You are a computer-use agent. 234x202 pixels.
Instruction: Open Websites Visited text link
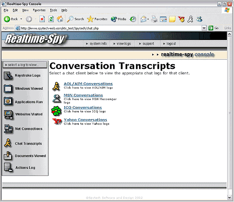tap(29, 114)
